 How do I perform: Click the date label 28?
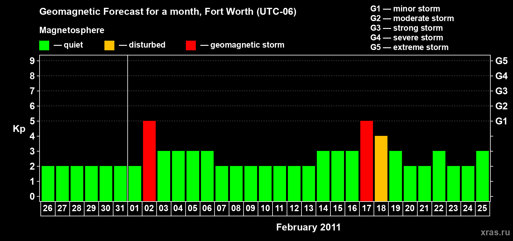click(x=77, y=208)
